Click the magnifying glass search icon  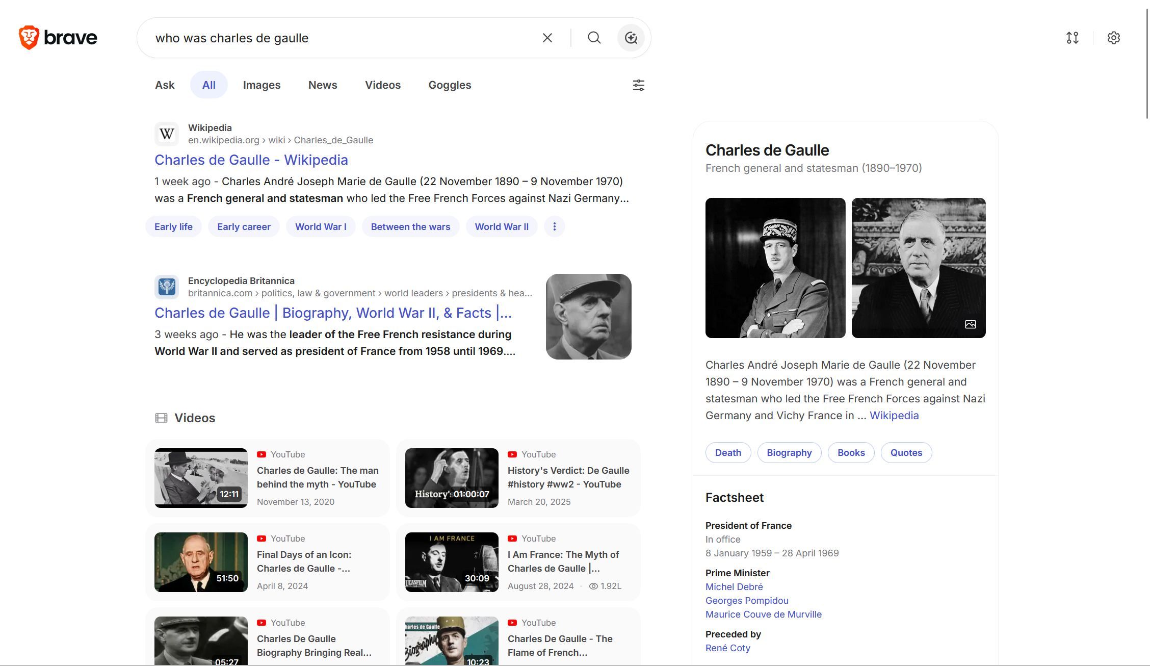coord(594,38)
